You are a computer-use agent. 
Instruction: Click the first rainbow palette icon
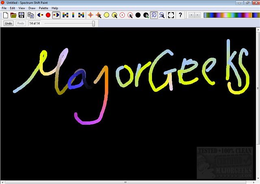click(x=65, y=15)
